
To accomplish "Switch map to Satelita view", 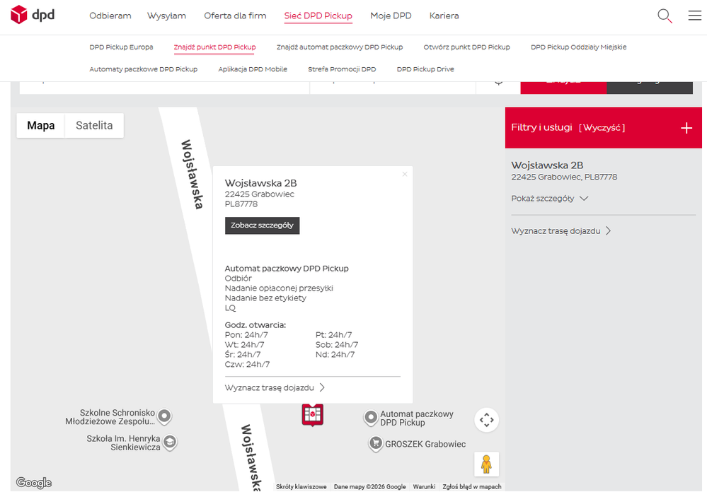I will tap(94, 125).
